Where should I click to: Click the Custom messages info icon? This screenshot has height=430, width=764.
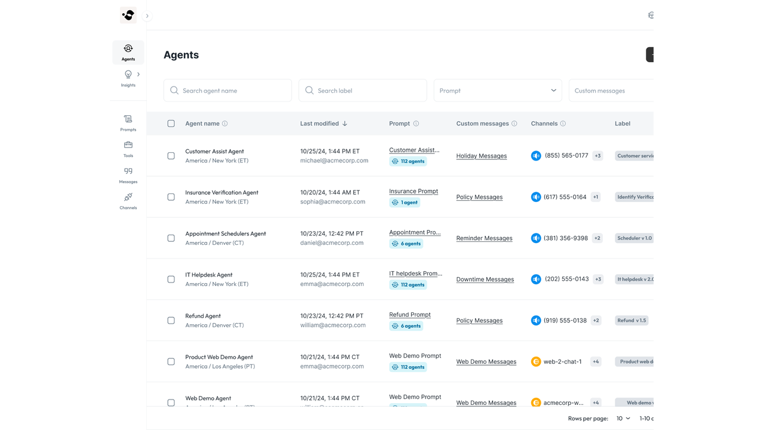click(515, 124)
